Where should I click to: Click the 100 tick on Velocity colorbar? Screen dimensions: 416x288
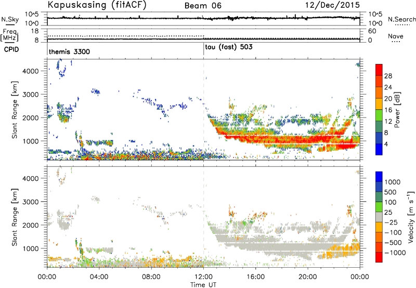click(391, 202)
